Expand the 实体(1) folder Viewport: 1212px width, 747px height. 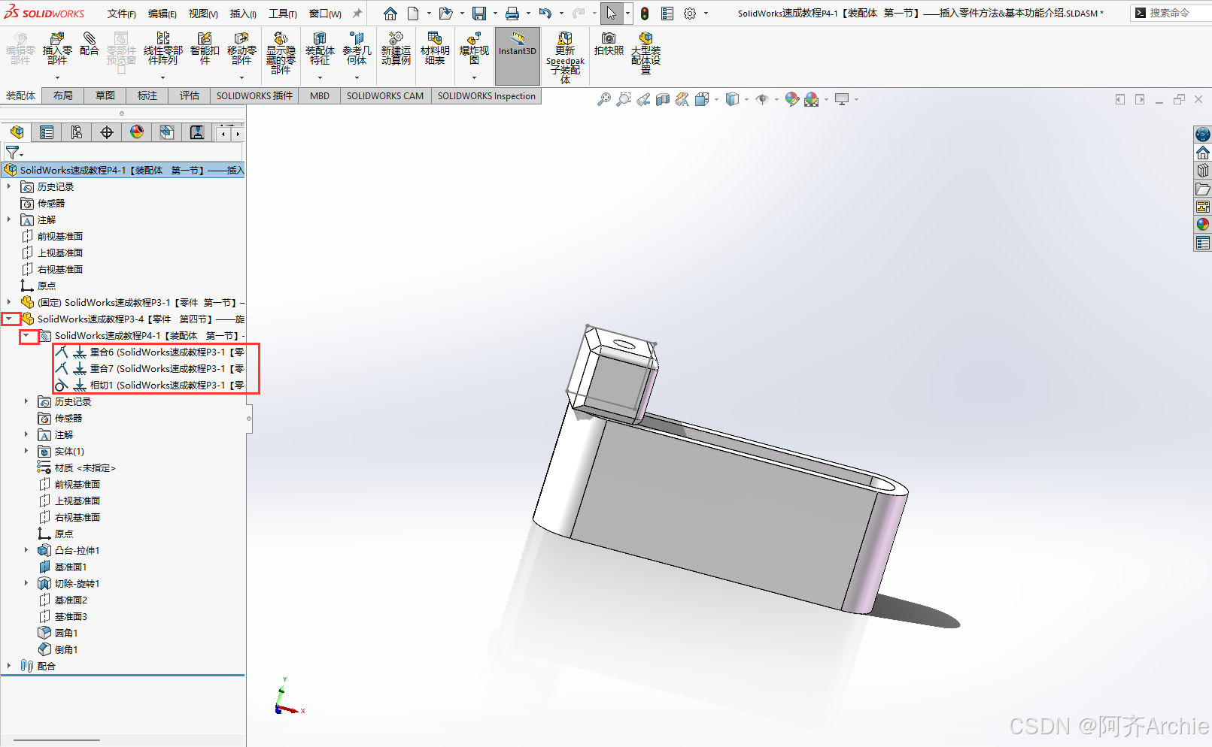pyautogui.click(x=26, y=451)
